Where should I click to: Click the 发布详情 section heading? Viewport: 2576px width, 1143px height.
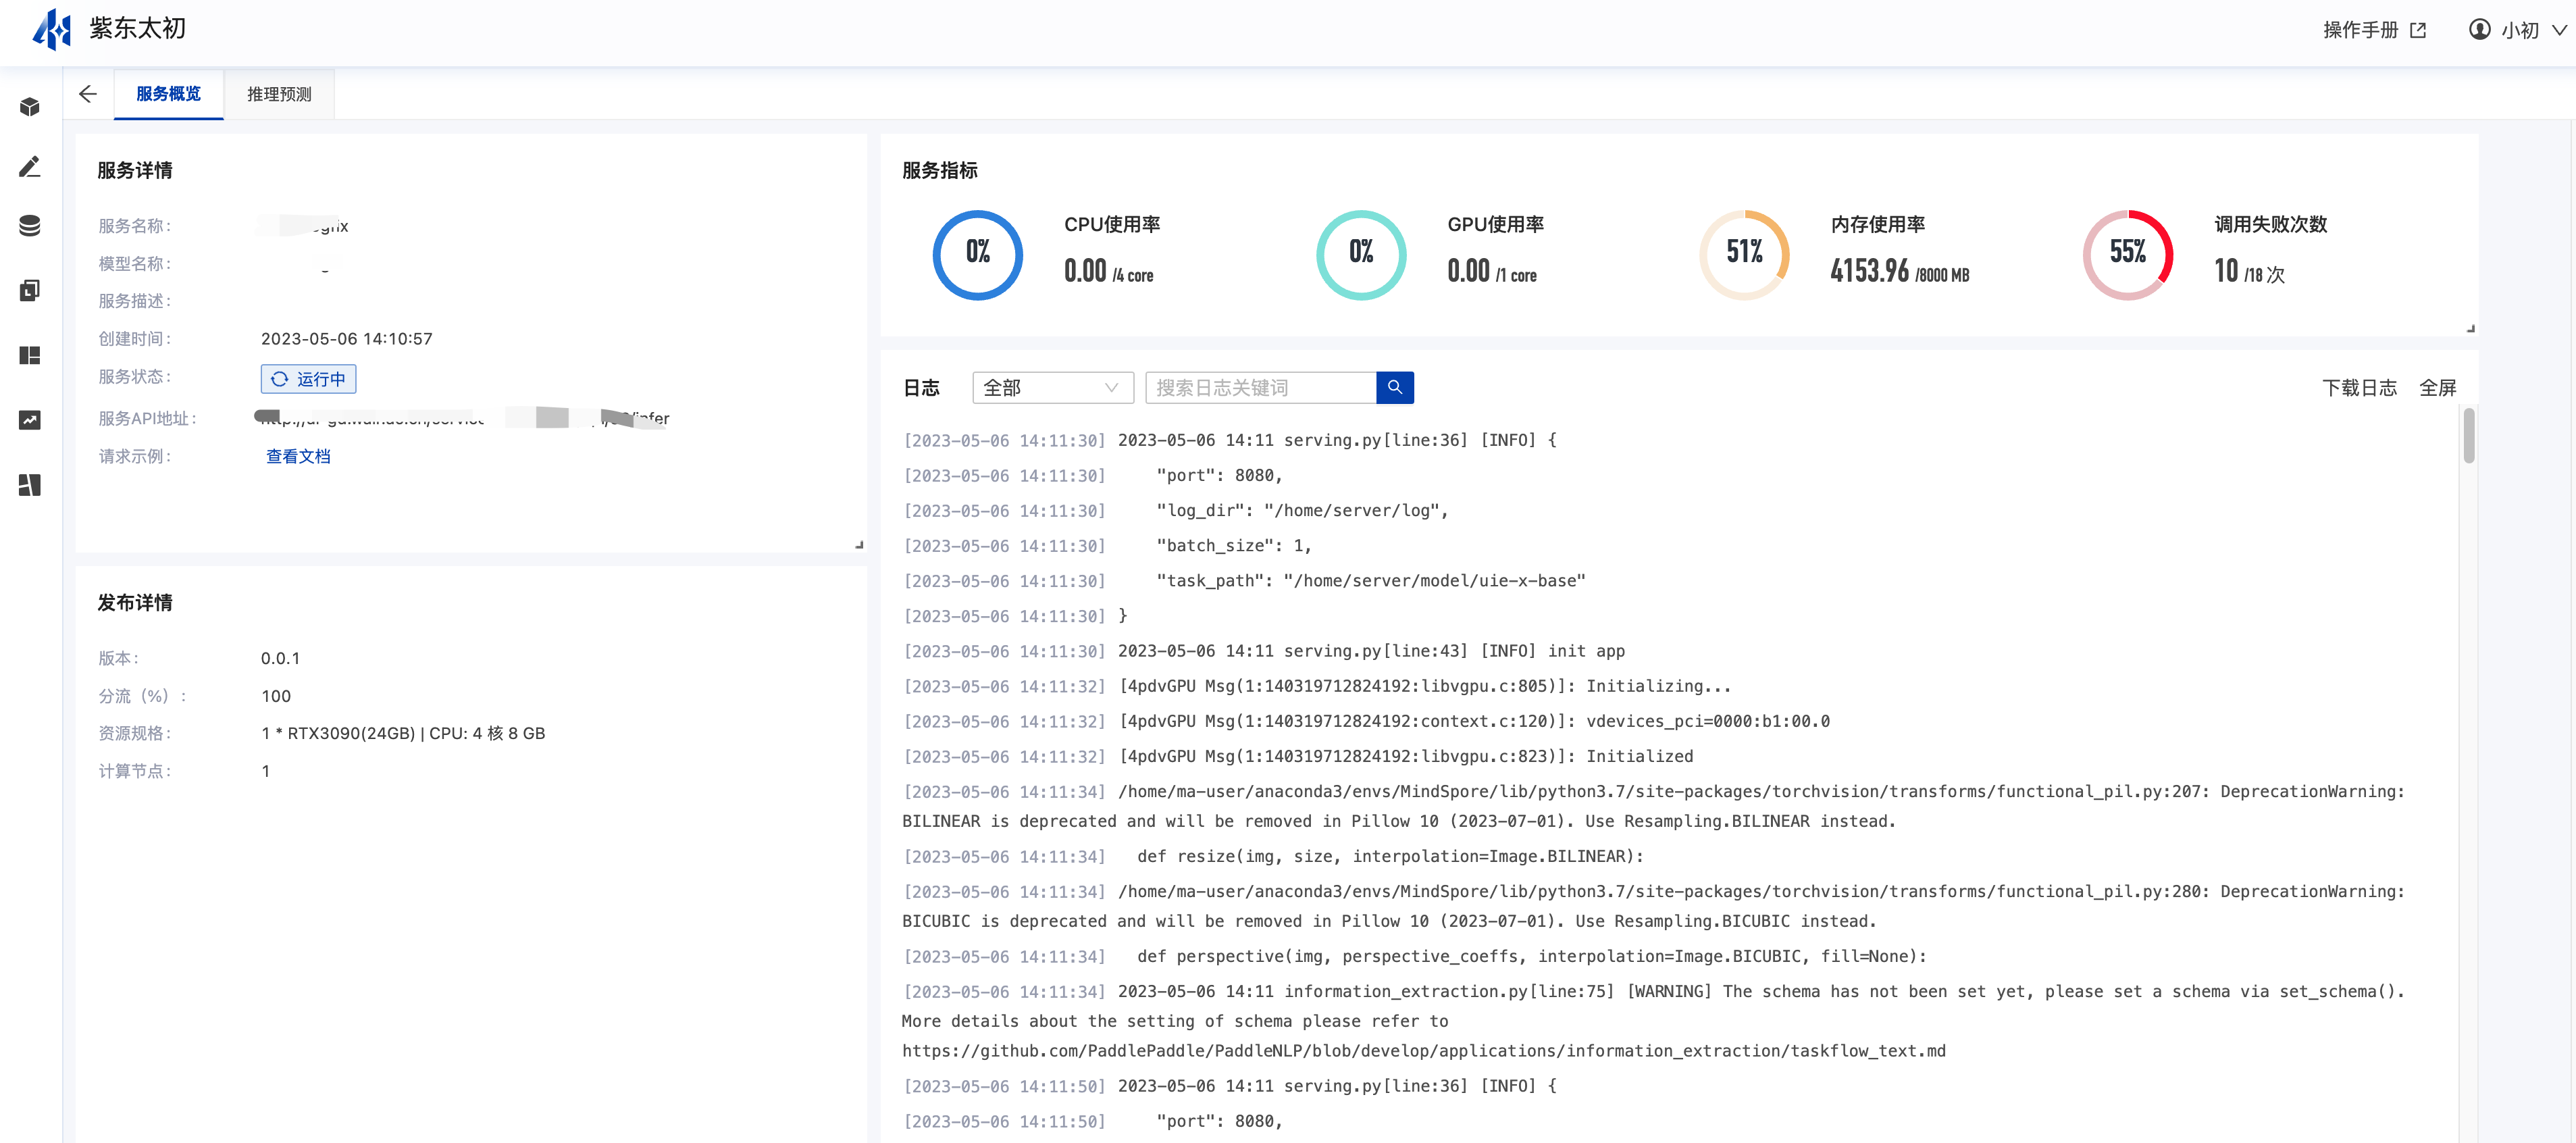click(134, 602)
